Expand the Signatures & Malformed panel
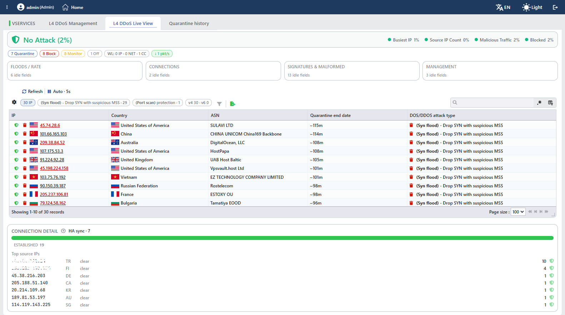The image size is (565, 315). [x=352, y=71]
